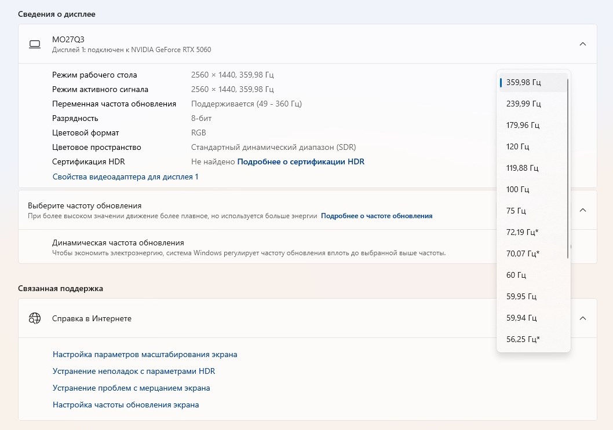
Task: Collapse the MO27Q3 display section chevron
Action: click(582, 44)
